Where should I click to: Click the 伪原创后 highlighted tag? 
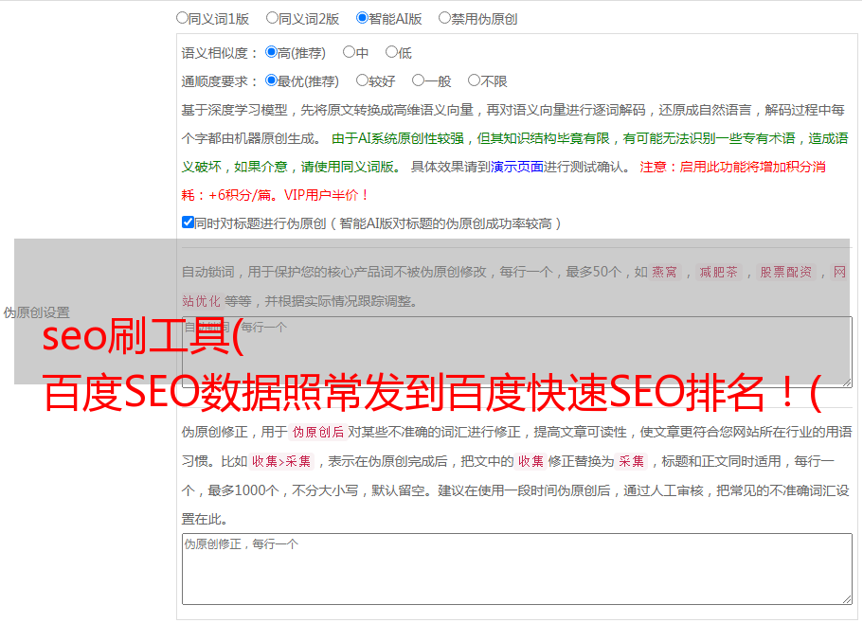click(x=318, y=432)
